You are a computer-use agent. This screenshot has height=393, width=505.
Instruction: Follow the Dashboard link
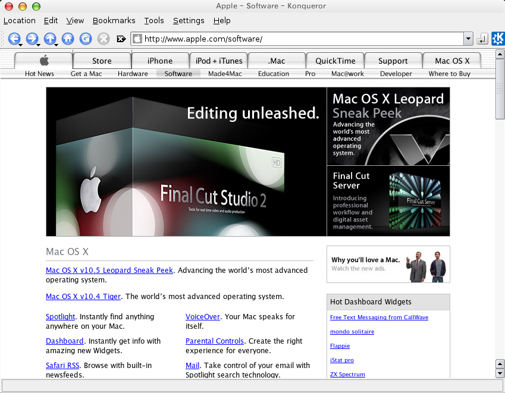(x=64, y=341)
